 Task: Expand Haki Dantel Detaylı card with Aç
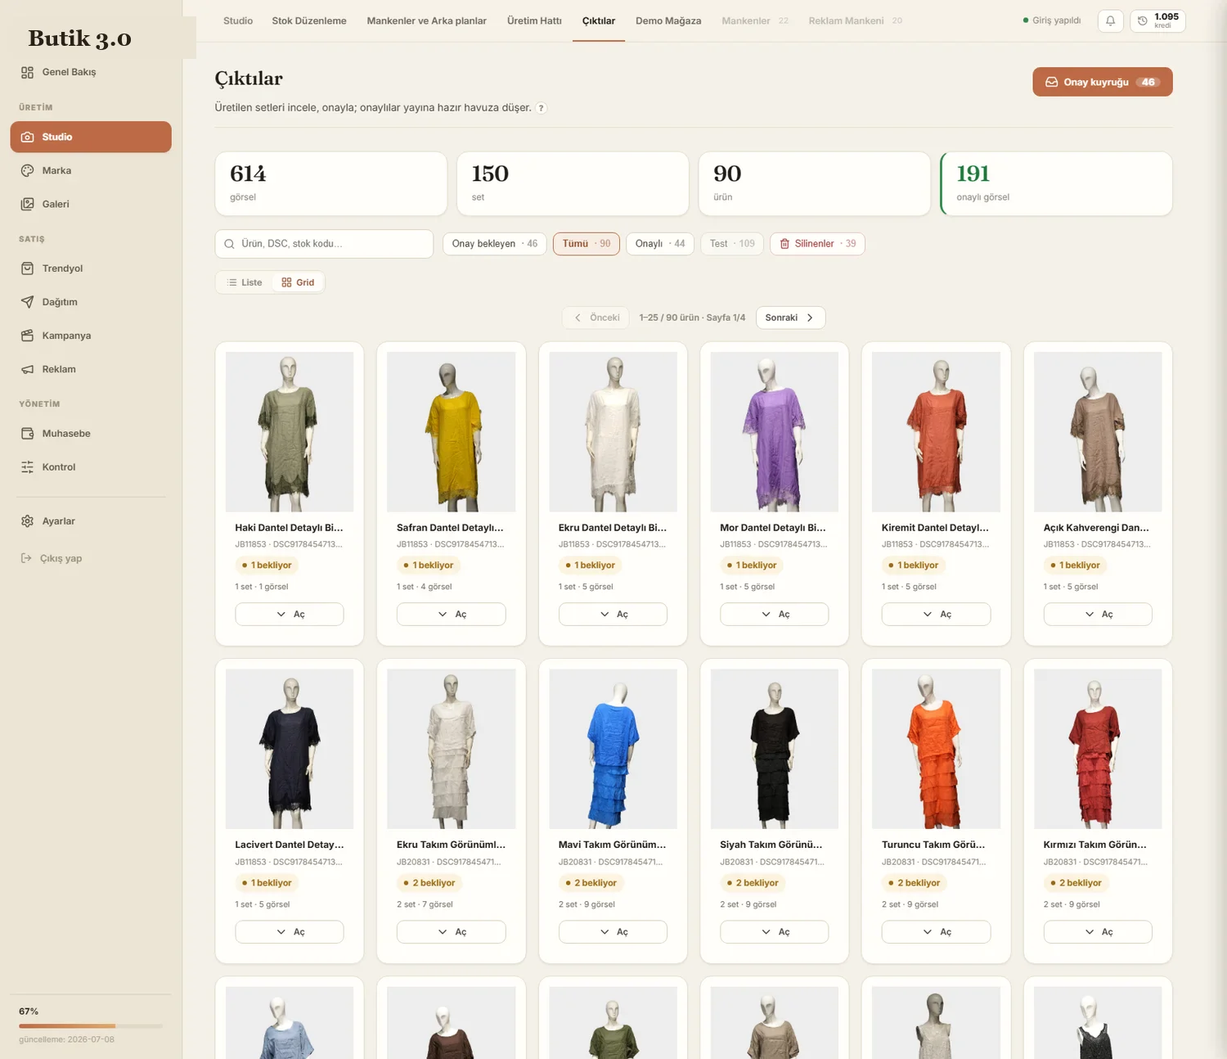[x=290, y=615]
